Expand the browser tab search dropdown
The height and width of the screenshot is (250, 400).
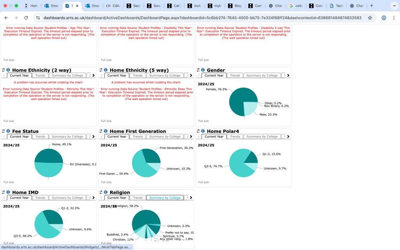[395, 5]
